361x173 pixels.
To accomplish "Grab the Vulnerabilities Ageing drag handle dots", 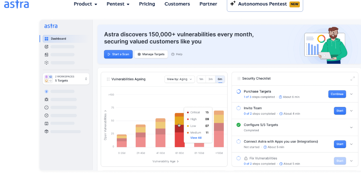I will coord(108,79).
